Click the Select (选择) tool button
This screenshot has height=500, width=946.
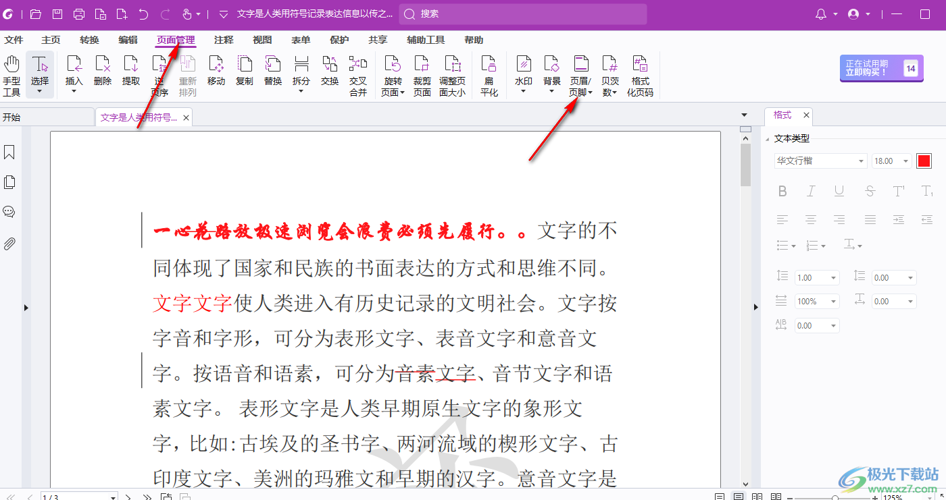40,75
